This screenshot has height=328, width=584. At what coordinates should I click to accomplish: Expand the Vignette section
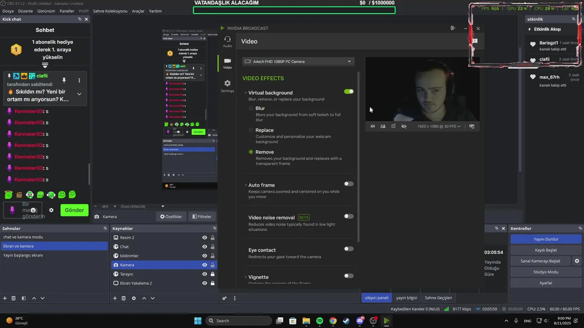click(245, 277)
